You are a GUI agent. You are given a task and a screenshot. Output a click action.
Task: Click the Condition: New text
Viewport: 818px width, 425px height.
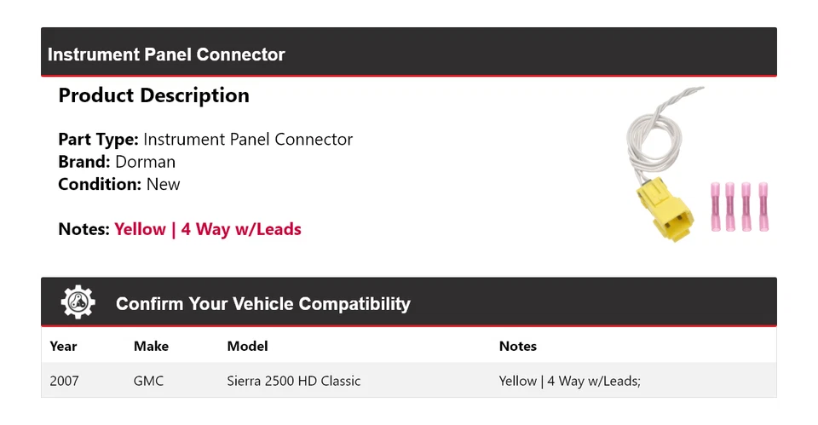[118, 184]
